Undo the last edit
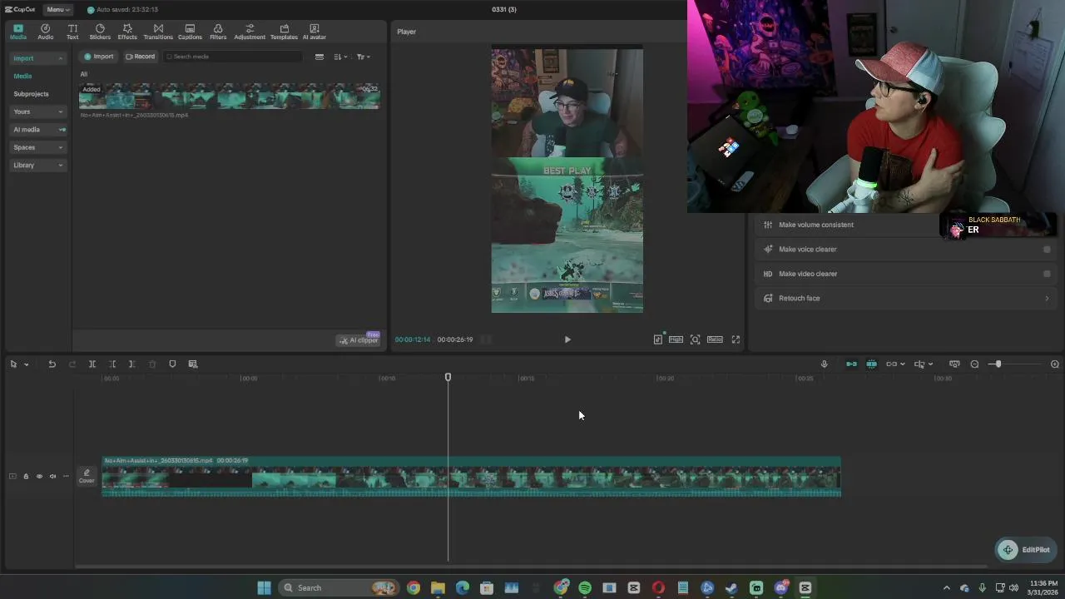This screenshot has width=1065, height=599. coord(52,364)
